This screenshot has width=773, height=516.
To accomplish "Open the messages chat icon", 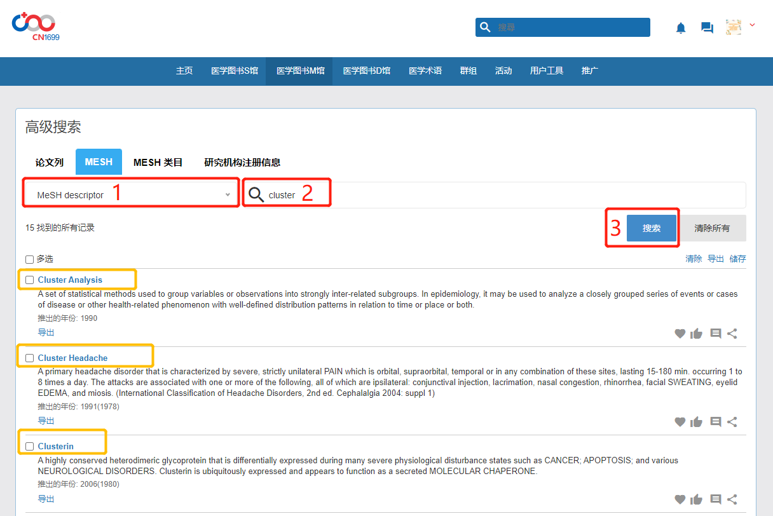I will [x=707, y=28].
